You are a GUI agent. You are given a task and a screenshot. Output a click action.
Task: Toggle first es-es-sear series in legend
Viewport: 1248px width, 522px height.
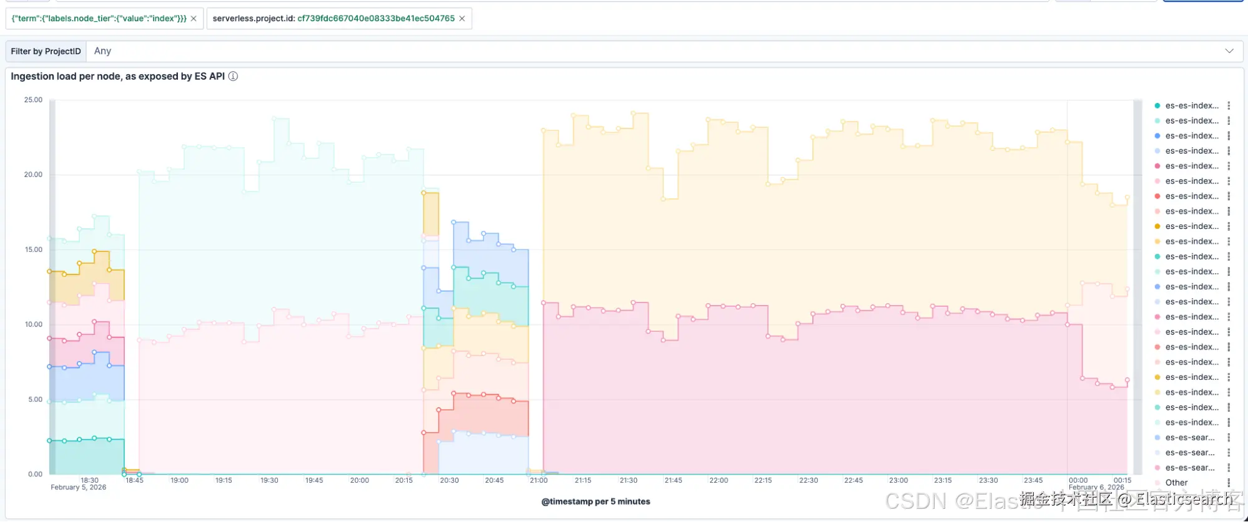pyautogui.click(x=1190, y=438)
